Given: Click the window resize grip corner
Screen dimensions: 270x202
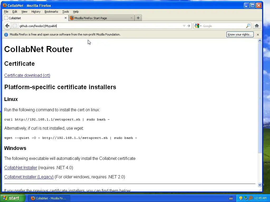Looking at the screenshot, I should 260,190.
